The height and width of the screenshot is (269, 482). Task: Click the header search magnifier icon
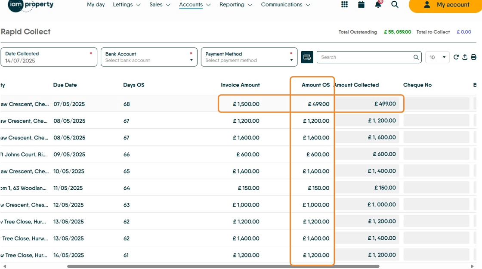395,5
